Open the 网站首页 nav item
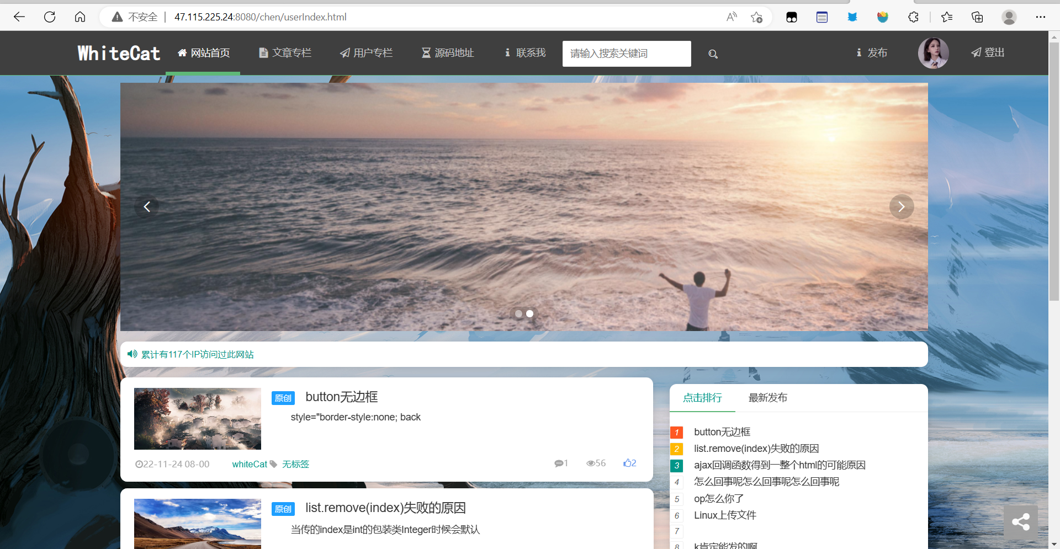The height and width of the screenshot is (549, 1060). tap(203, 53)
